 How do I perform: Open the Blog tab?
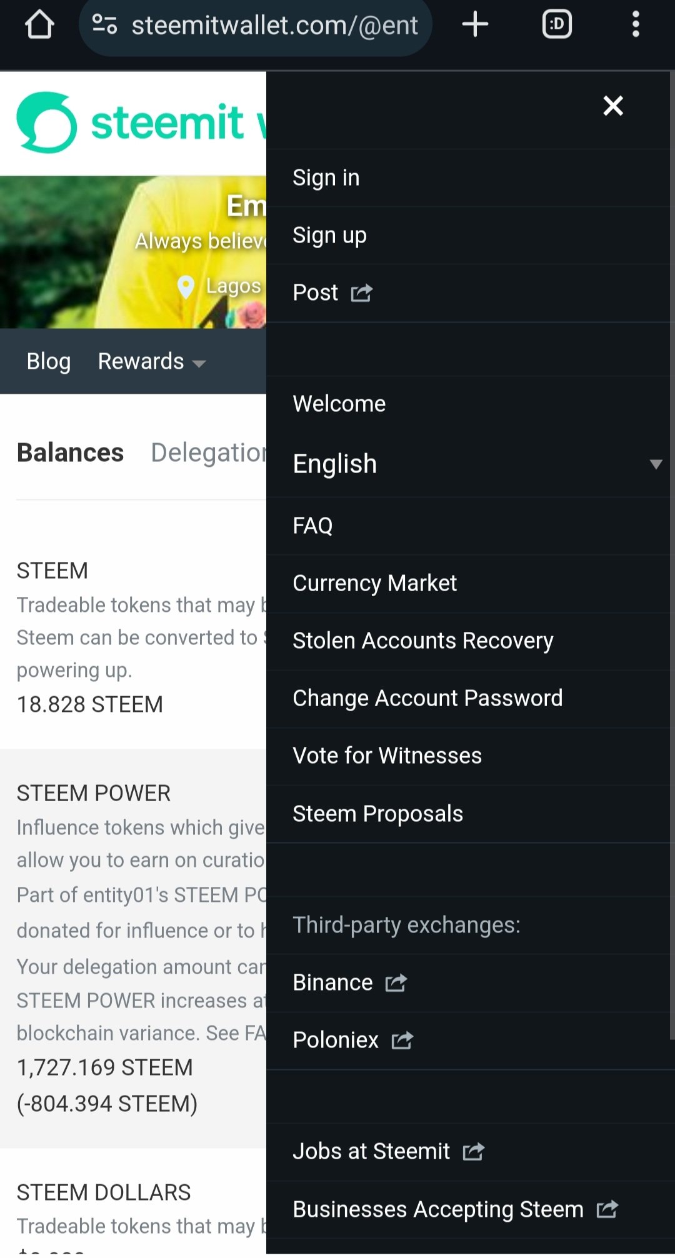[49, 361]
